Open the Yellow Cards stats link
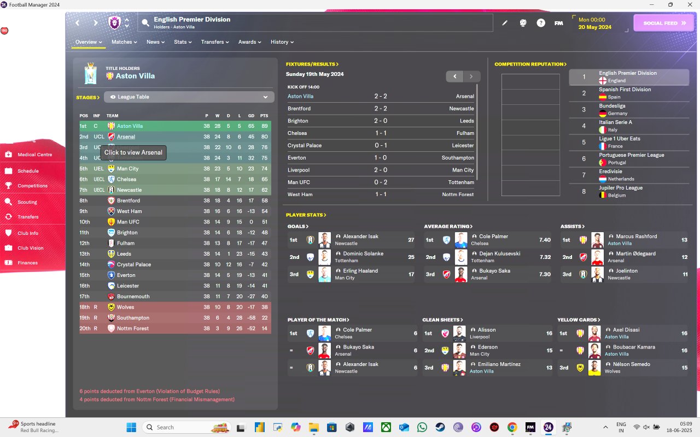 [x=579, y=320]
